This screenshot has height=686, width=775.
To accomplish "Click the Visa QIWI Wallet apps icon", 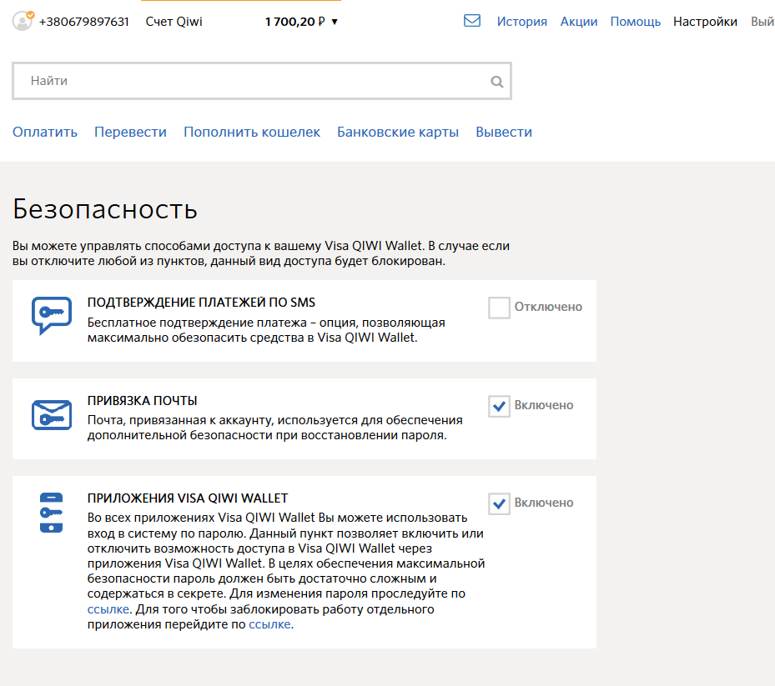I will 52,513.
